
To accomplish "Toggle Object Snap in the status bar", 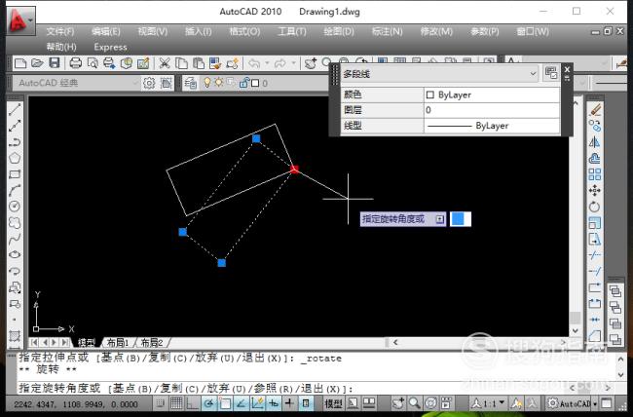I will (x=225, y=402).
